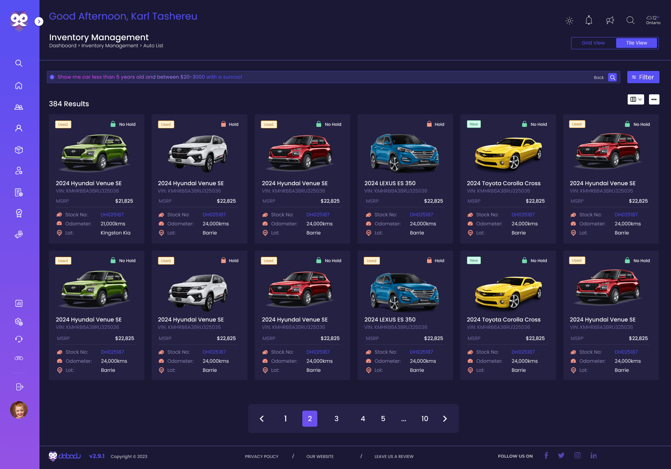Open the columns layout dropdown
The width and height of the screenshot is (671, 469).
tap(636, 99)
